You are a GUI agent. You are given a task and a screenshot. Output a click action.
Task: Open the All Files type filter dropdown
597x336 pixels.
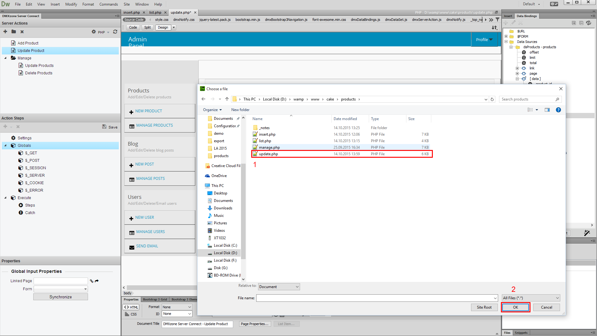point(531,298)
